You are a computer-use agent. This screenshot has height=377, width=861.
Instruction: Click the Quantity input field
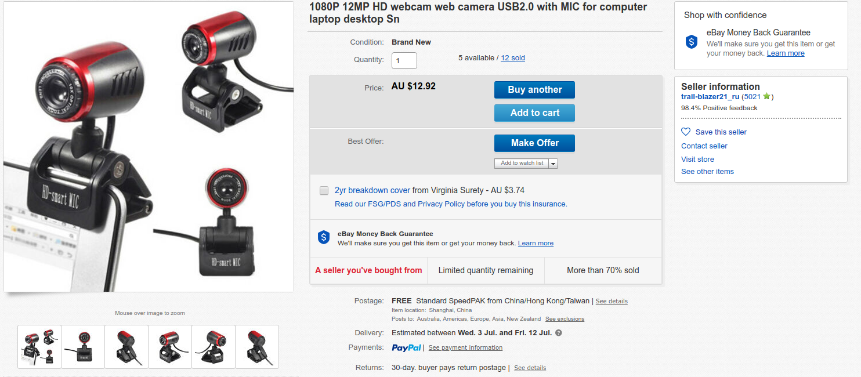pyautogui.click(x=404, y=60)
